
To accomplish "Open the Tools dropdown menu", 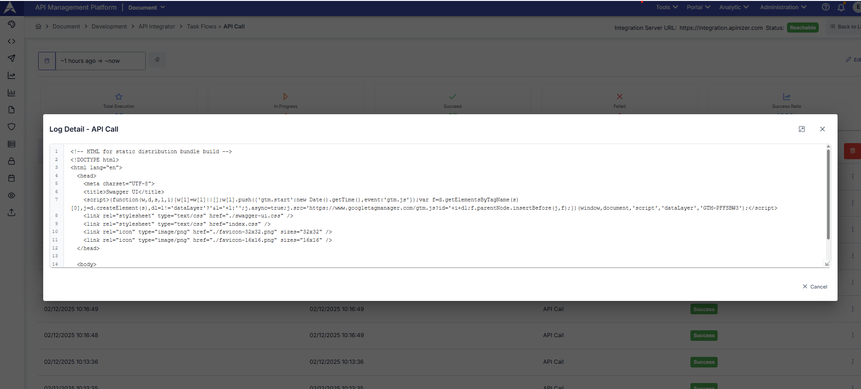I will click(667, 7).
